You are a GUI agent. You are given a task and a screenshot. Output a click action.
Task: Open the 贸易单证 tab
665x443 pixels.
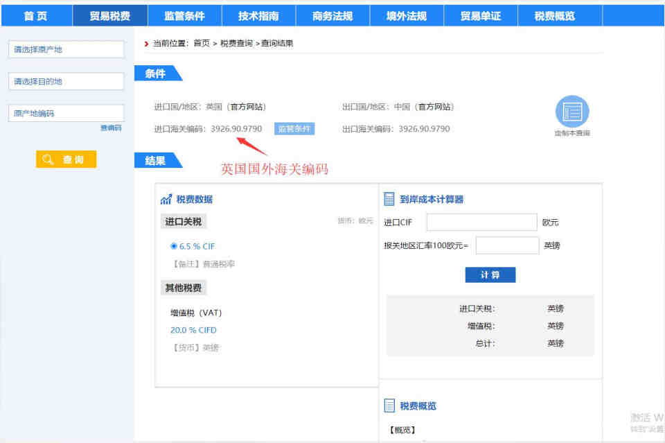[481, 16]
